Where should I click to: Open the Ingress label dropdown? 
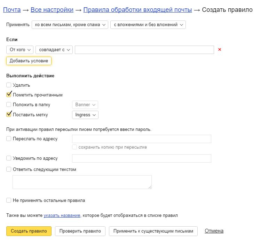pos(85,115)
